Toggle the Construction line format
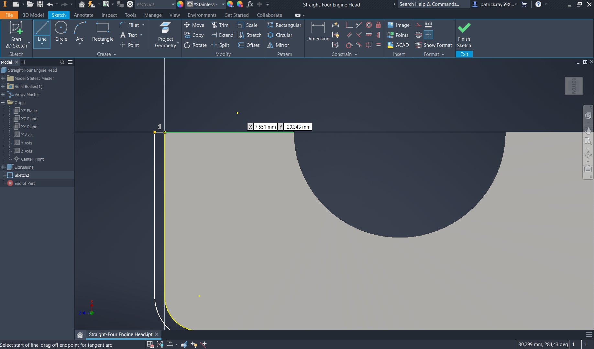Image resolution: width=594 pixels, height=349 pixels. [x=418, y=25]
